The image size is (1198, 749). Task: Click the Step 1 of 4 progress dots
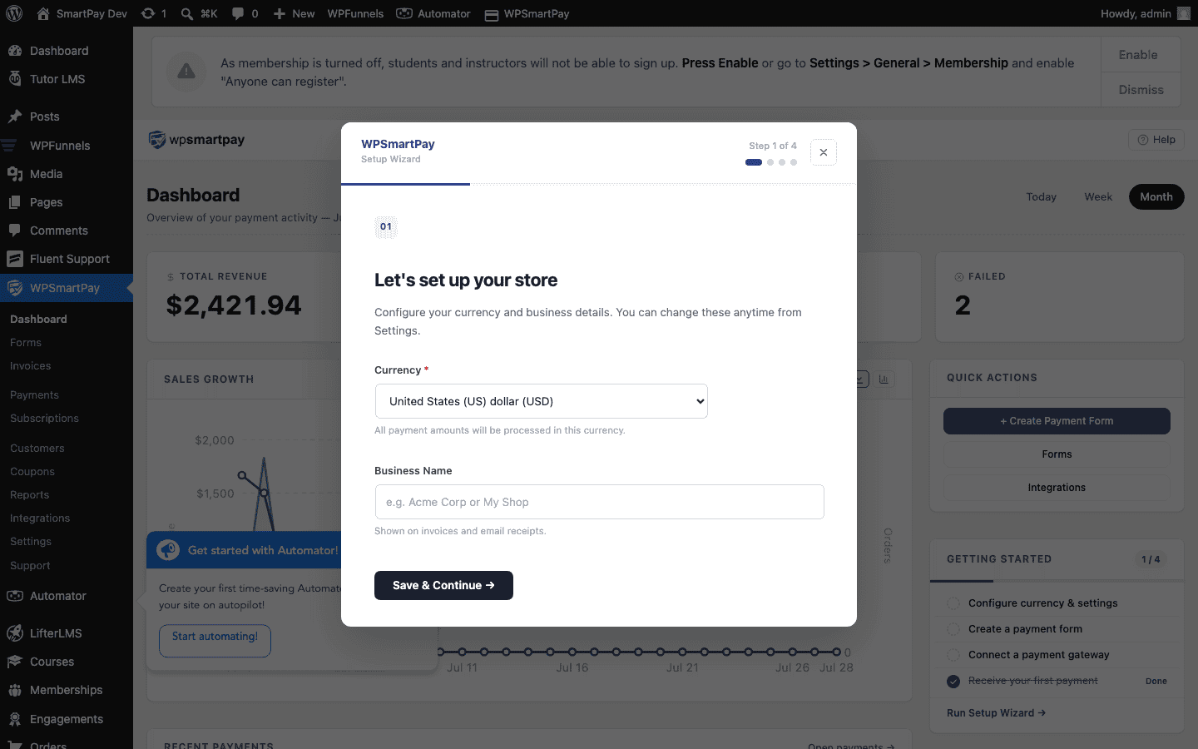coord(771,162)
